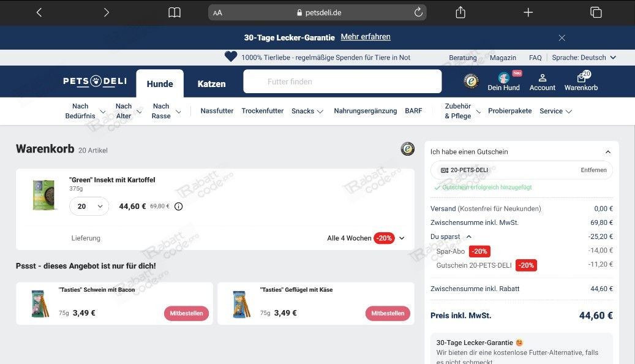Open the Nahrungsergänzung category
This screenshot has width=635, height=364.
[x=366, y=111]
